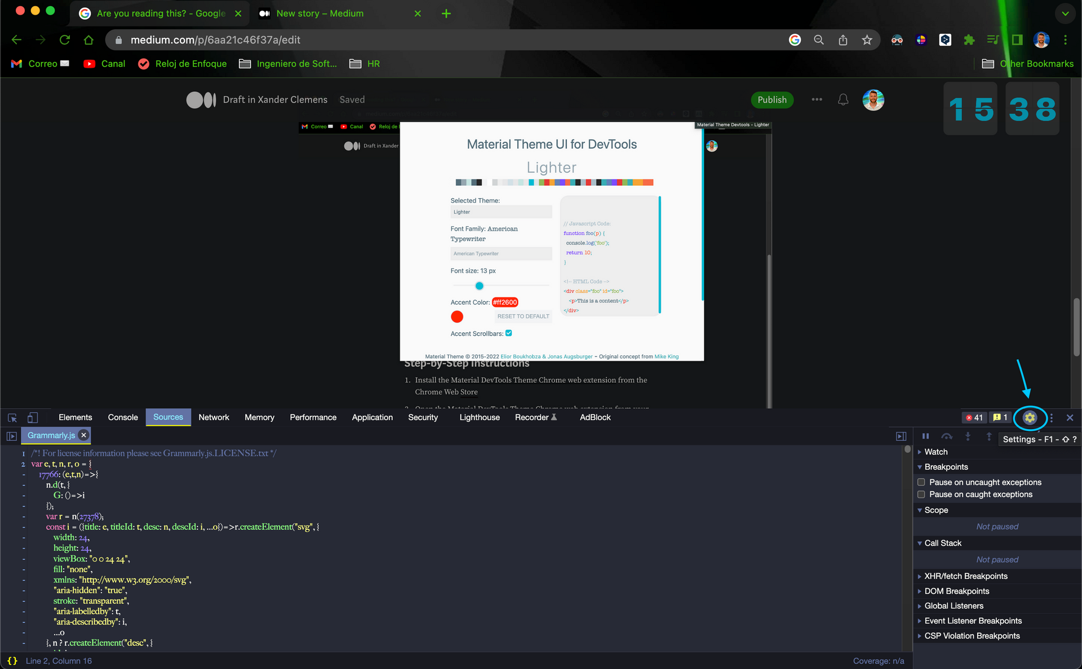Image resolution: width=1082 pixels, height=669 pixels.
Task: Share this page icon in address bar
Action: pyautogui.click(x=842, y=39)
